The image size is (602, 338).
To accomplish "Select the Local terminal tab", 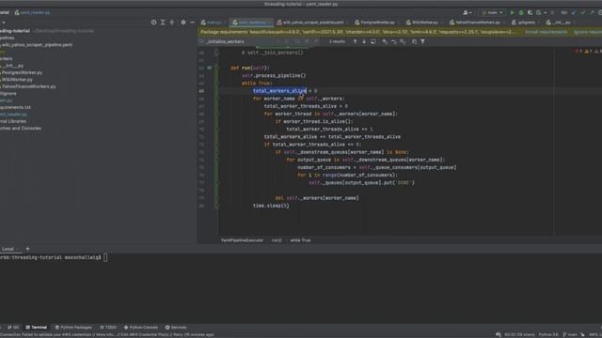I will click(8, 249).
